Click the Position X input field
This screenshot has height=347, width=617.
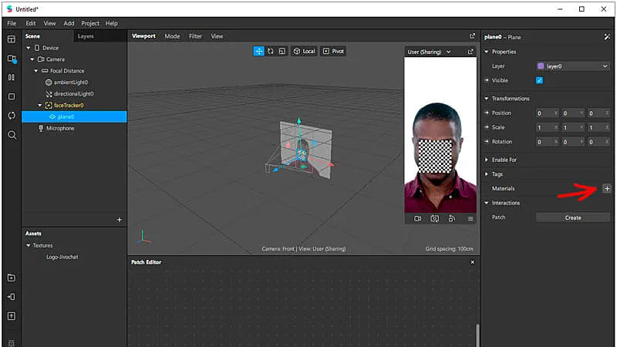[x=545, y=113]
